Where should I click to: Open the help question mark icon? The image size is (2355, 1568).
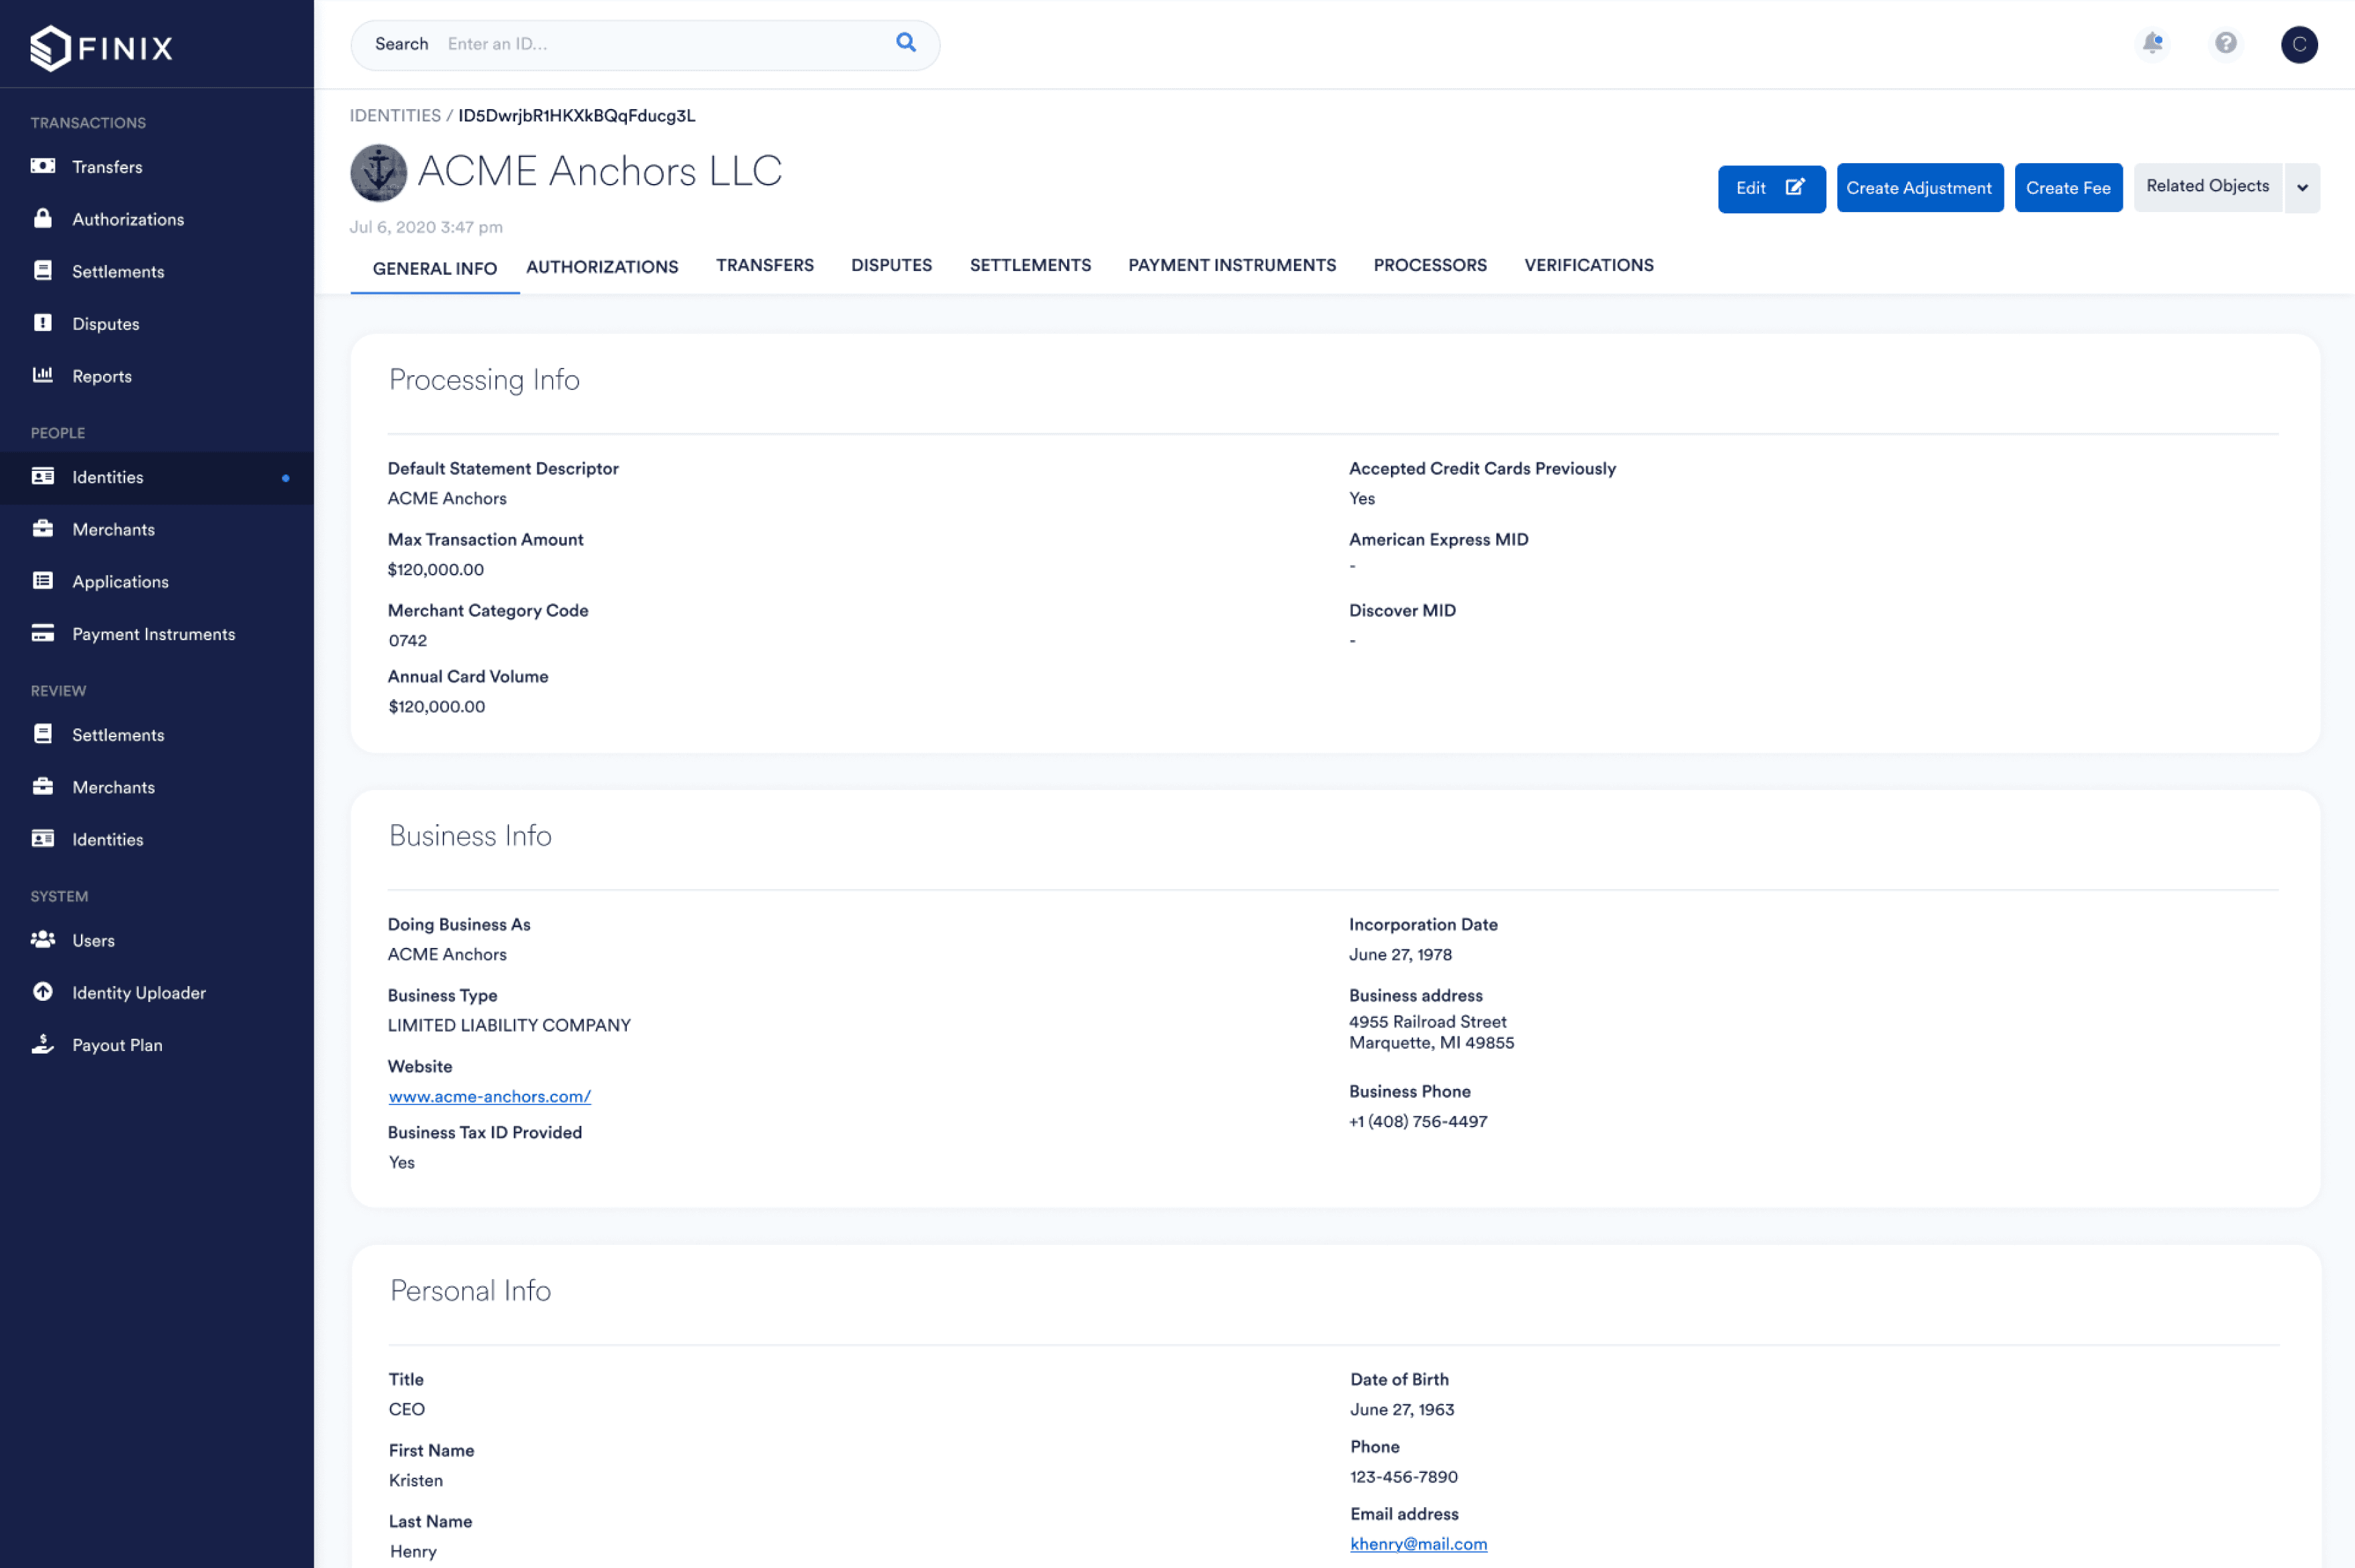point(2225,43)
